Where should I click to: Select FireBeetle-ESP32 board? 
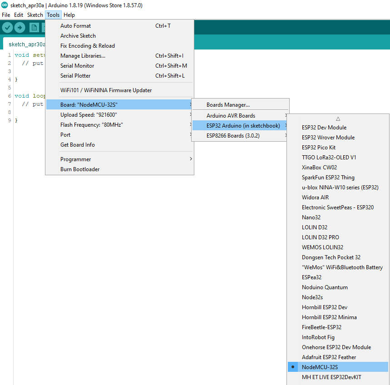coord(338,327)
